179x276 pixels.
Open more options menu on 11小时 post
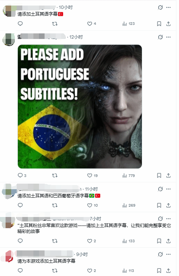click(169, 189)
